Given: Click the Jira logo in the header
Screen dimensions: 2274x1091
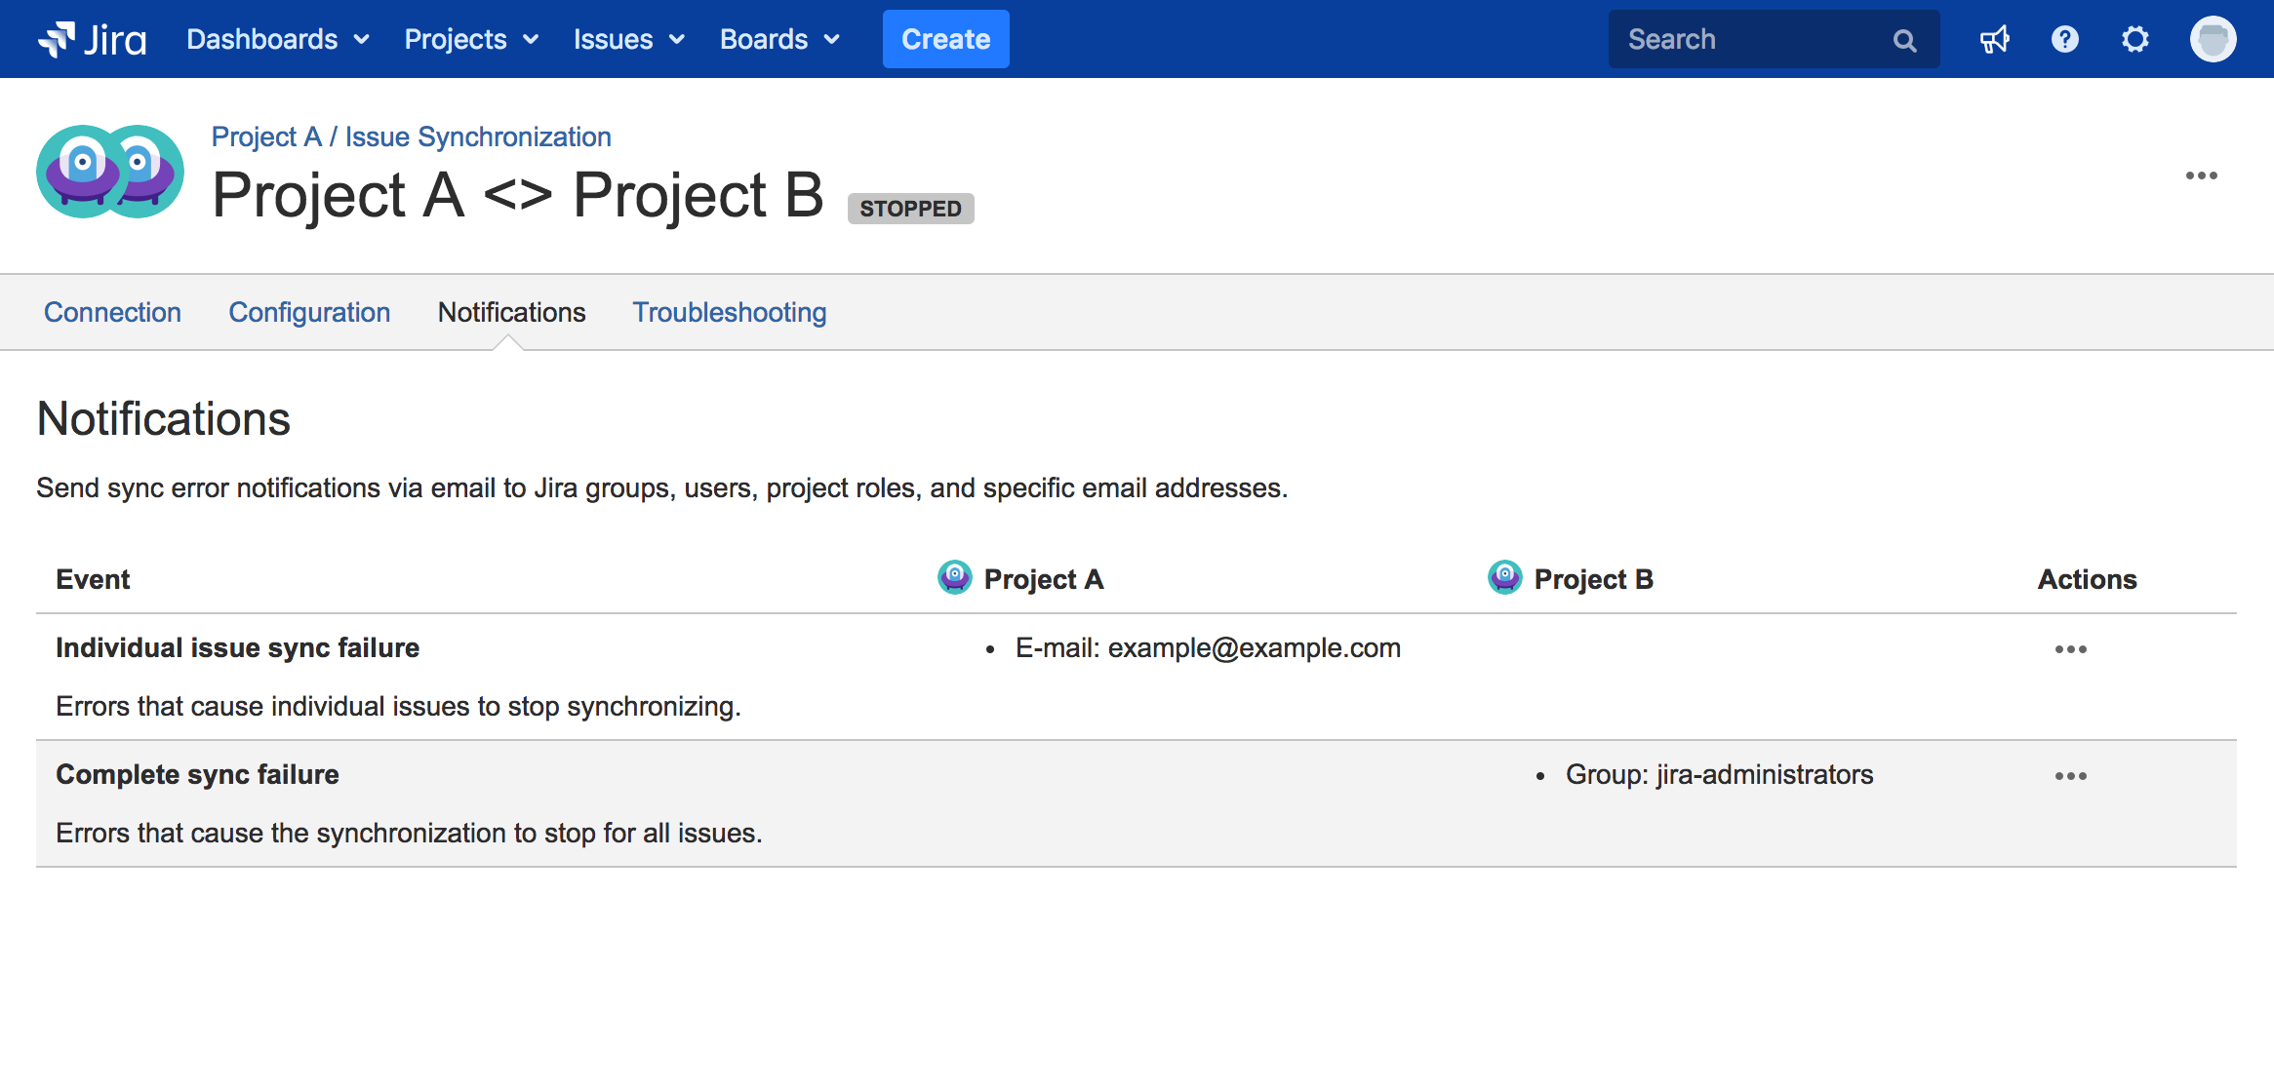Looking at the screenshot, I should coord(93,39).
